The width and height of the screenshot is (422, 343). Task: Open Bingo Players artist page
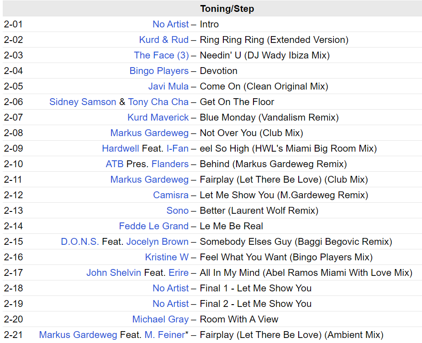tap(159, 71)
